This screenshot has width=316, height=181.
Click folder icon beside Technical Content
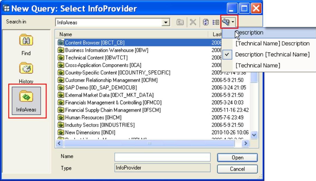click(61, 57)
